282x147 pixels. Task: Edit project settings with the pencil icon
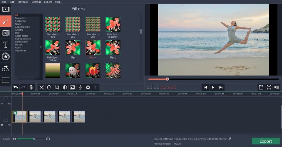tap(230, 139)
